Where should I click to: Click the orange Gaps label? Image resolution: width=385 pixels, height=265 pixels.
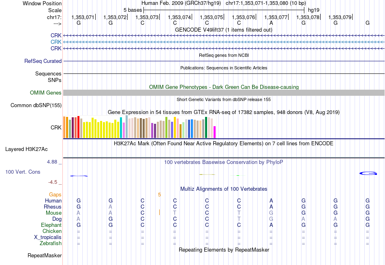(x=55, y=195)
